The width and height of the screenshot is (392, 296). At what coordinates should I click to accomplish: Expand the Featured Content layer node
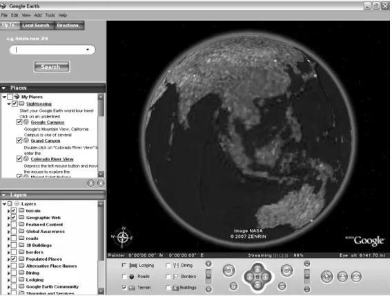pos(9,225)
